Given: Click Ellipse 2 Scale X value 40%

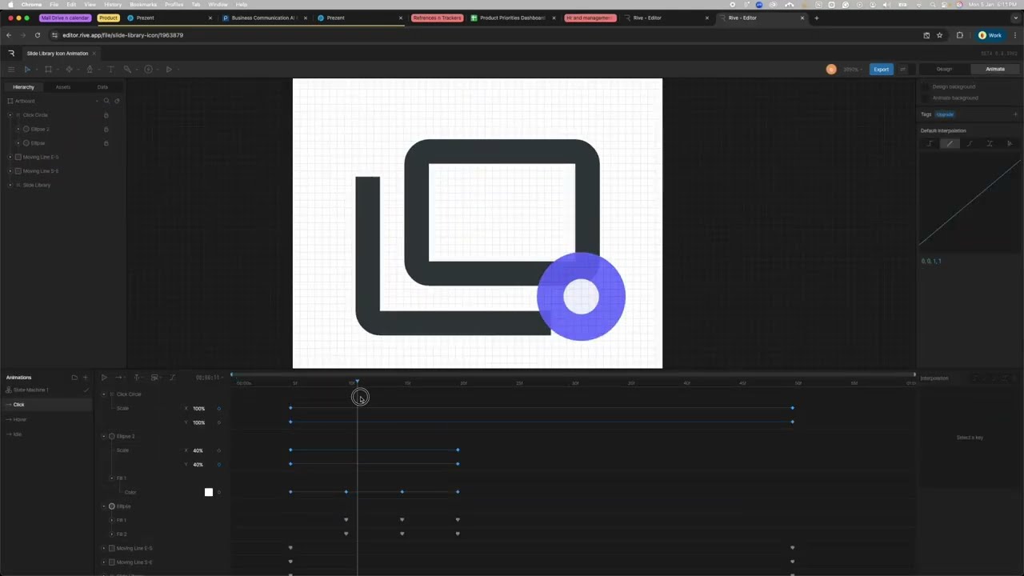Looking at the screenshot, I should 198,450.
